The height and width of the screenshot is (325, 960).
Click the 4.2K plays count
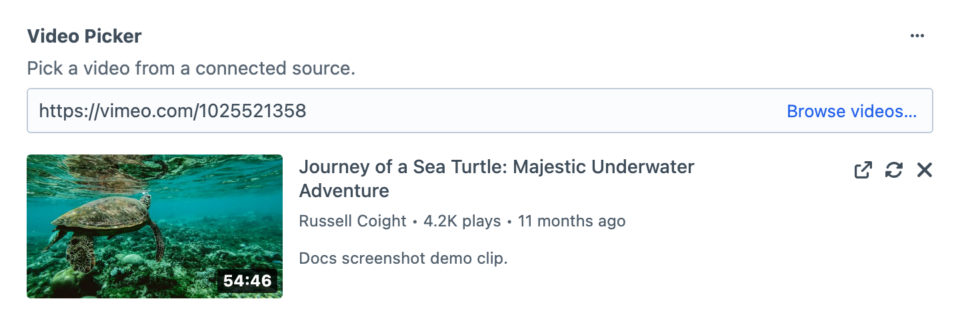[462, 221]
